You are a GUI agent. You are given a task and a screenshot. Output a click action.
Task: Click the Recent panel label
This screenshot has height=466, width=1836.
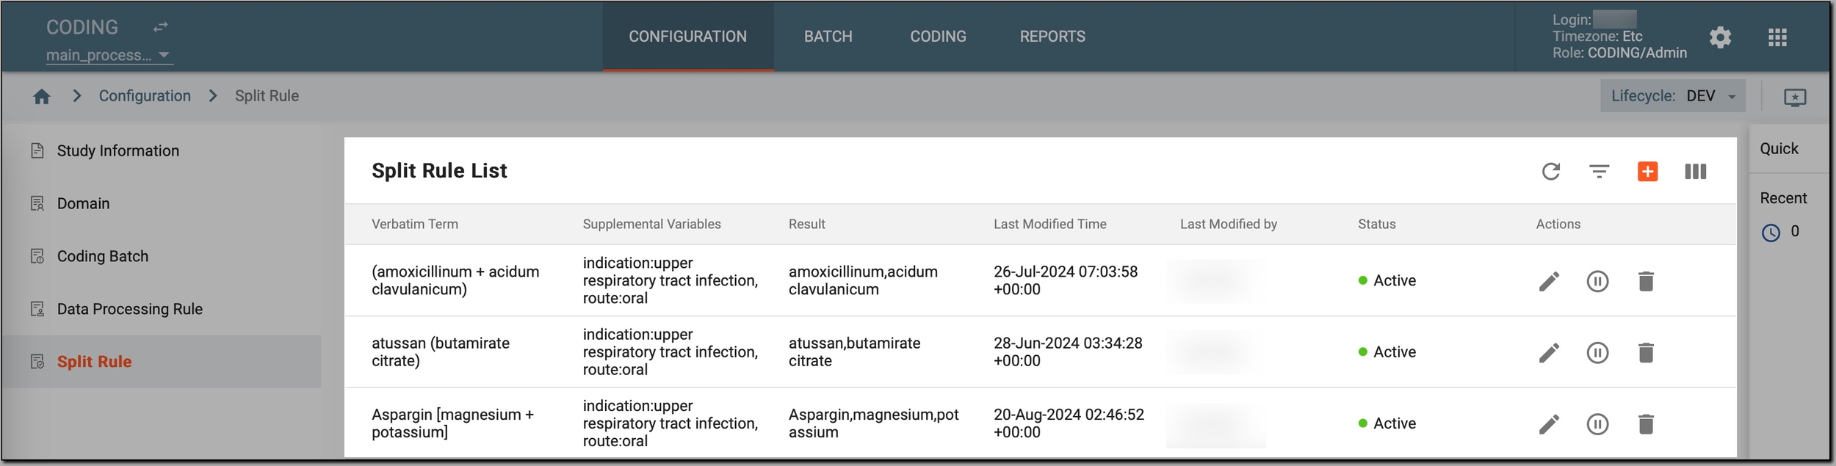tap(1783, 198)
